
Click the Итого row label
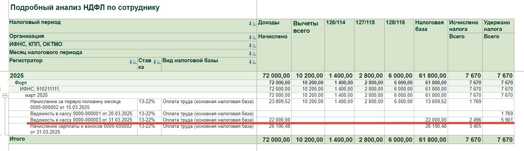click(17, 139)
